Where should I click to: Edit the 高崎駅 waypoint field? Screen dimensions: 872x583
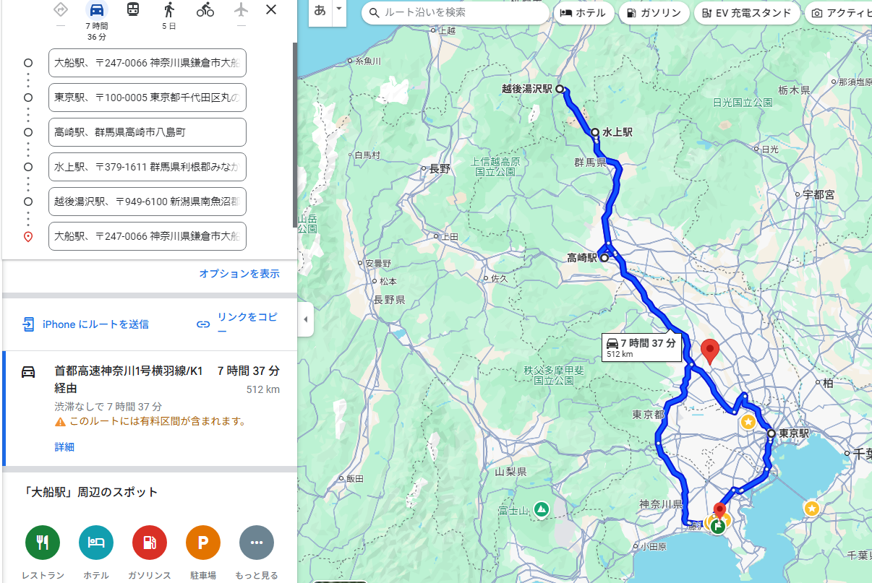coord(148,132)
